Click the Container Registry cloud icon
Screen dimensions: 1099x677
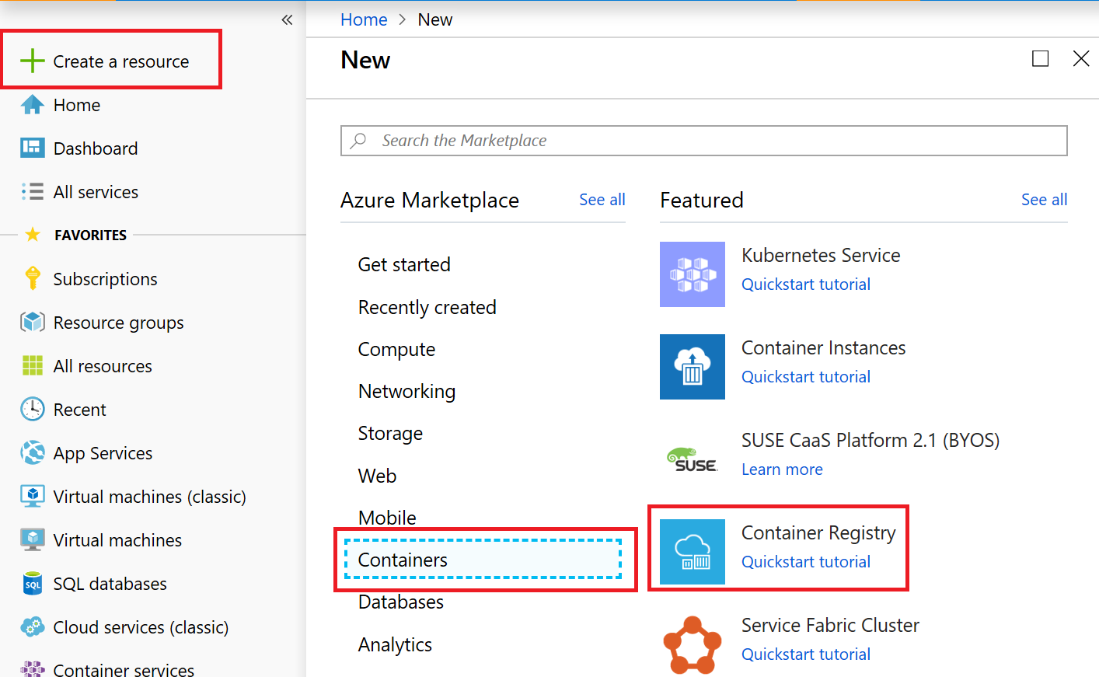693,552
